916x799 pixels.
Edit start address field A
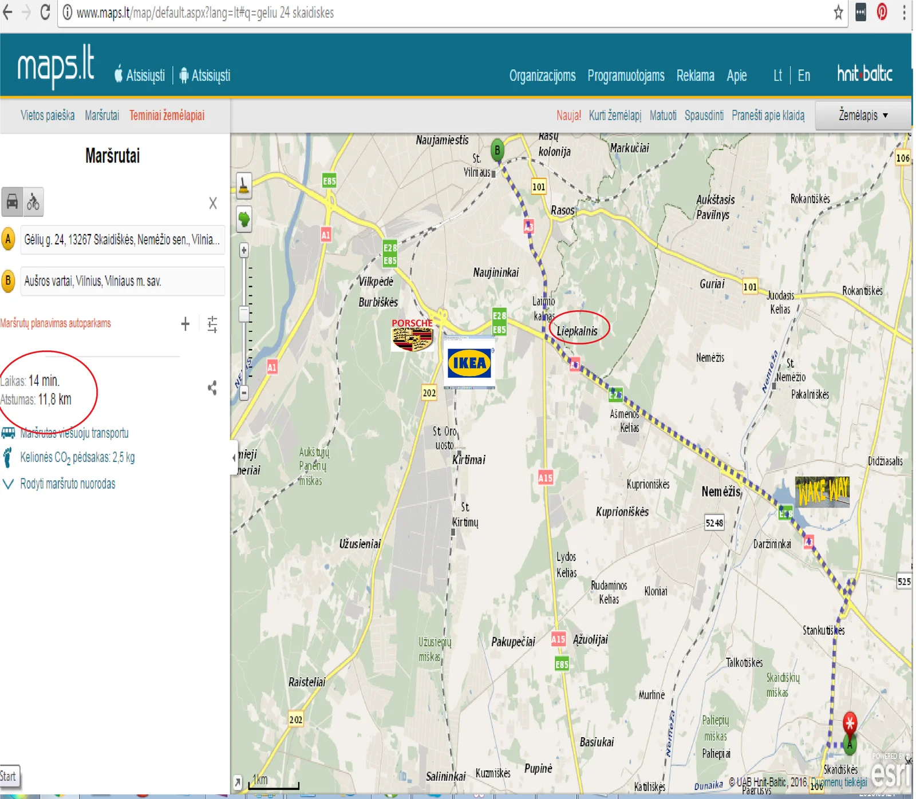(x=122, y=240)
